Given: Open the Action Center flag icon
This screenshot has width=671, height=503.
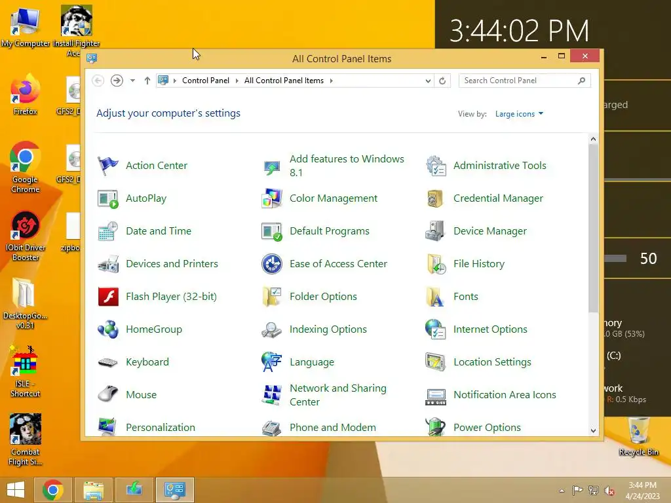Looking at the screenshot, I should 107,166.
